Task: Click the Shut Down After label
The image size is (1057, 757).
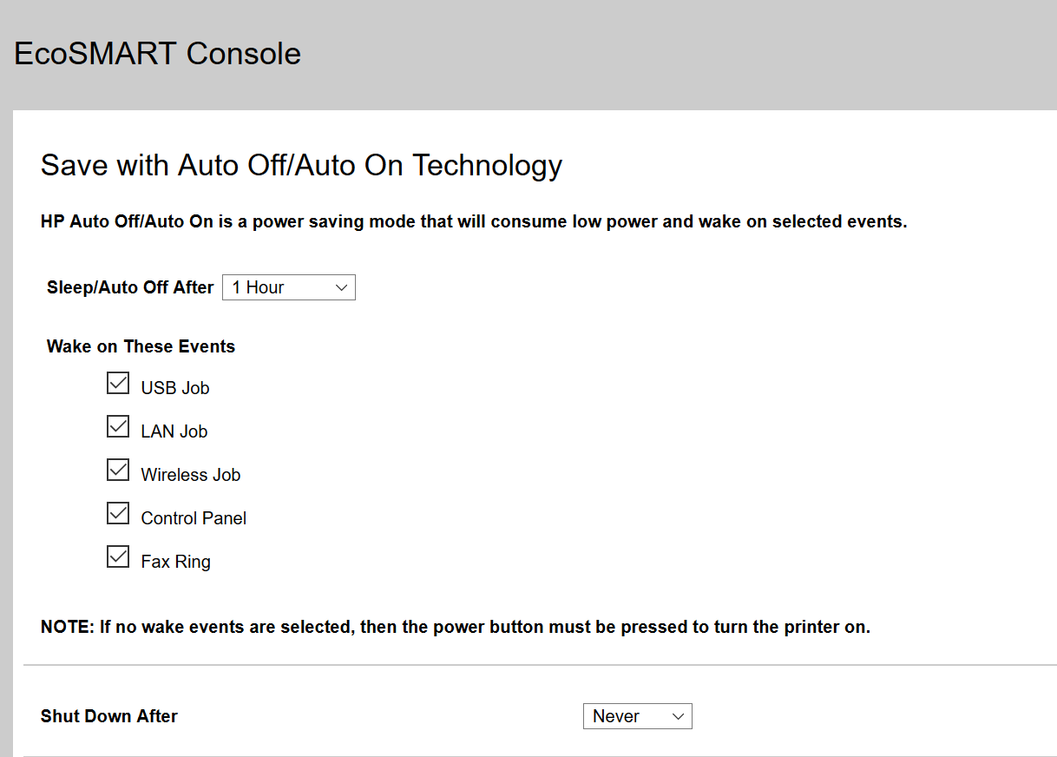Action: click(x=108, y=715)
